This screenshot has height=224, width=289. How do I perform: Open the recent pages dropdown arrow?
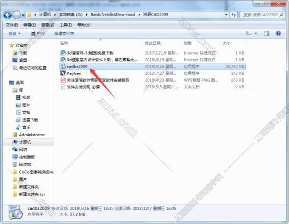pos(23,15)
